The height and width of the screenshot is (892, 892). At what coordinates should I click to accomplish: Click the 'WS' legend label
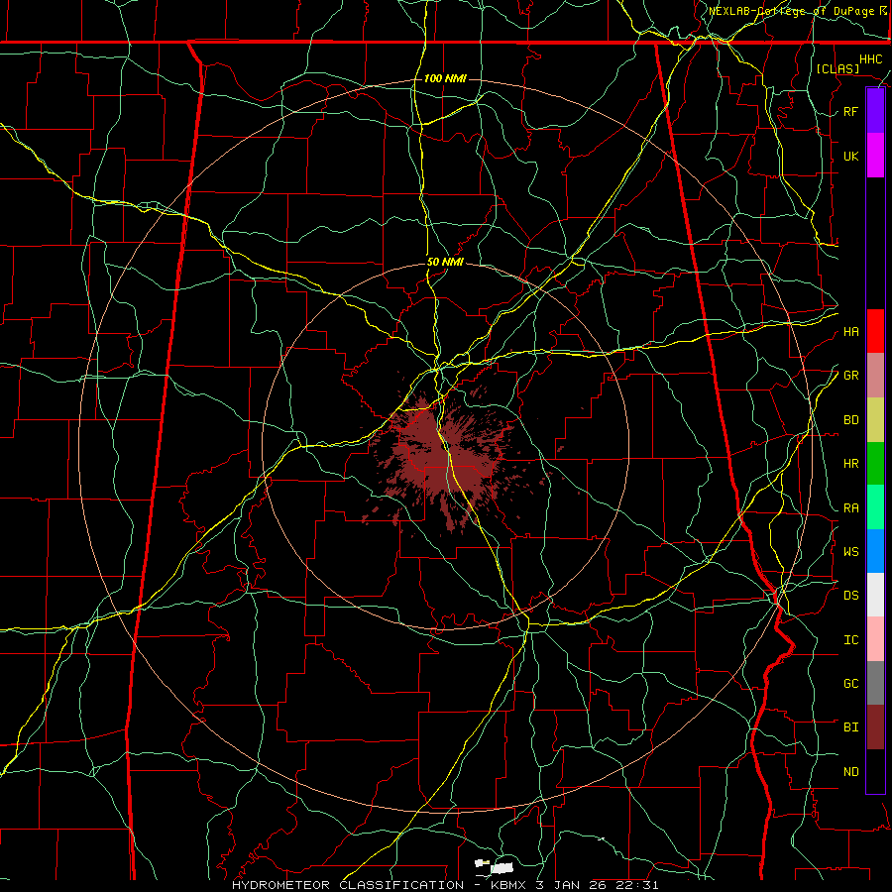[x=850, y=551]
